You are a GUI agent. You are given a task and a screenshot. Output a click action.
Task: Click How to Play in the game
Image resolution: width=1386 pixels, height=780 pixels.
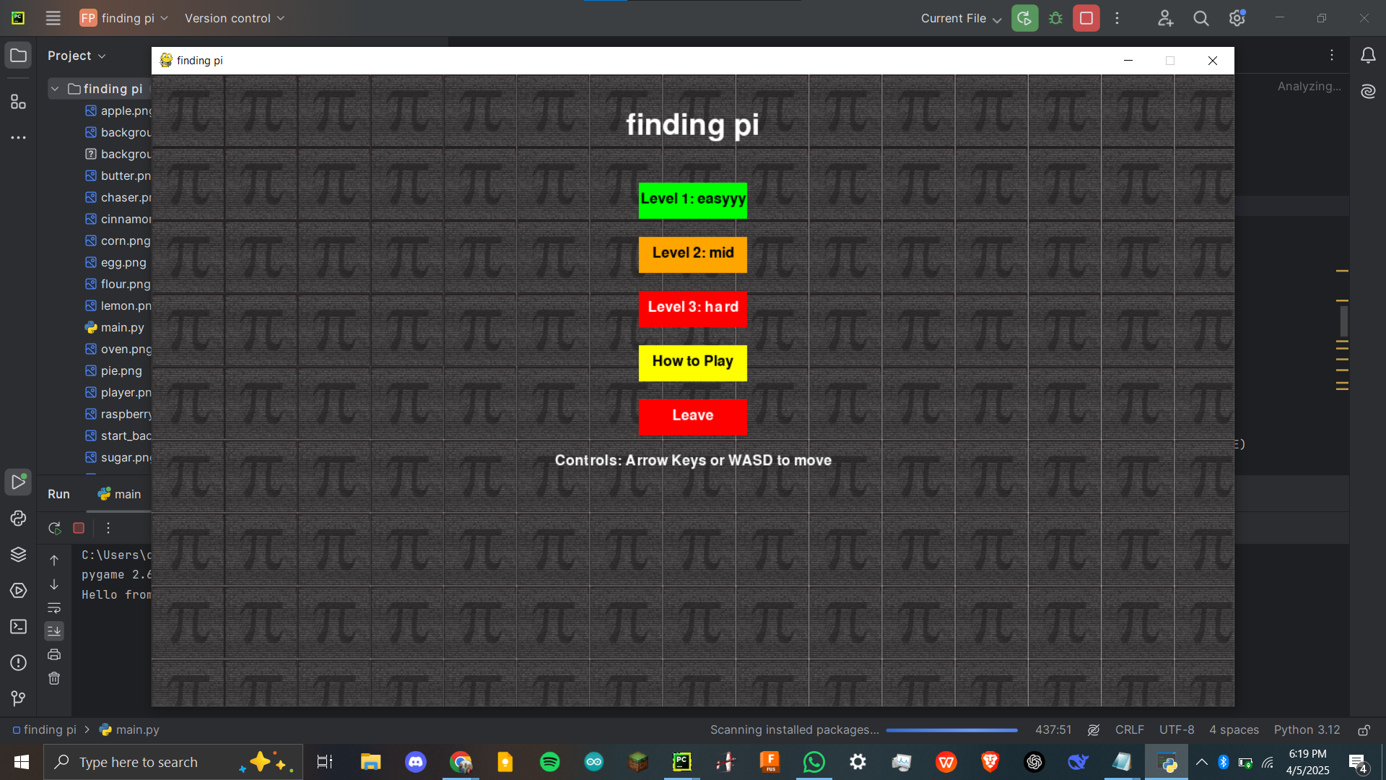692,363
